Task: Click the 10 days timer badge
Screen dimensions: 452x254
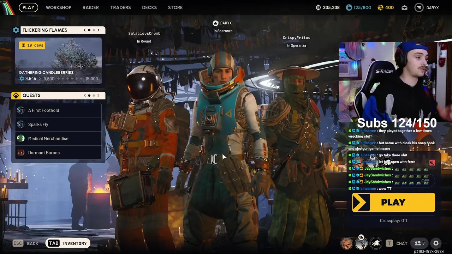Action: pos(32,45)
